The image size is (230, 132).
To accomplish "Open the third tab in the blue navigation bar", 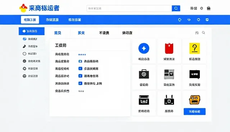I will point(75,20).
